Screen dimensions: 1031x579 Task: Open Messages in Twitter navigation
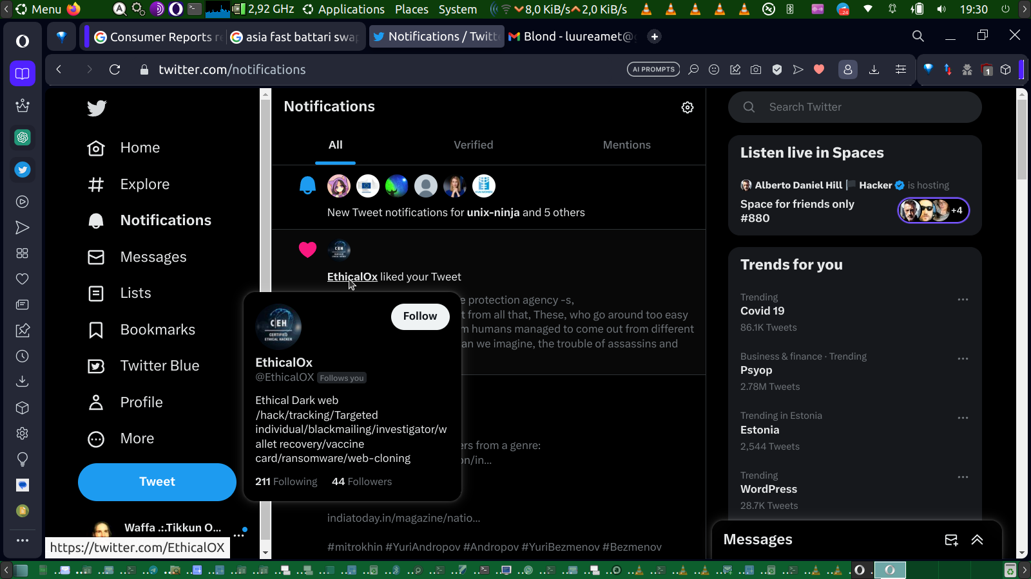[137, 257]
